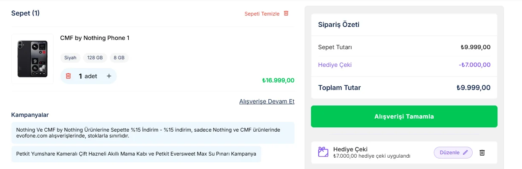Click the Alışverişe Devam Et link
Viewport: 522px width, 169px height.
tap(267, 101)
